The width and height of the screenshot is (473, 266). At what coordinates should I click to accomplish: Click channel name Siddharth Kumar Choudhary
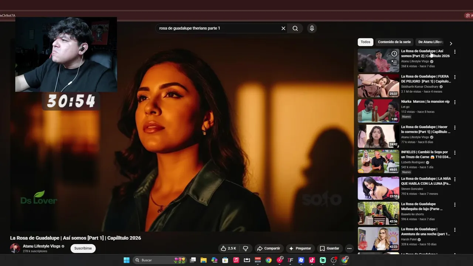[420, 87]
